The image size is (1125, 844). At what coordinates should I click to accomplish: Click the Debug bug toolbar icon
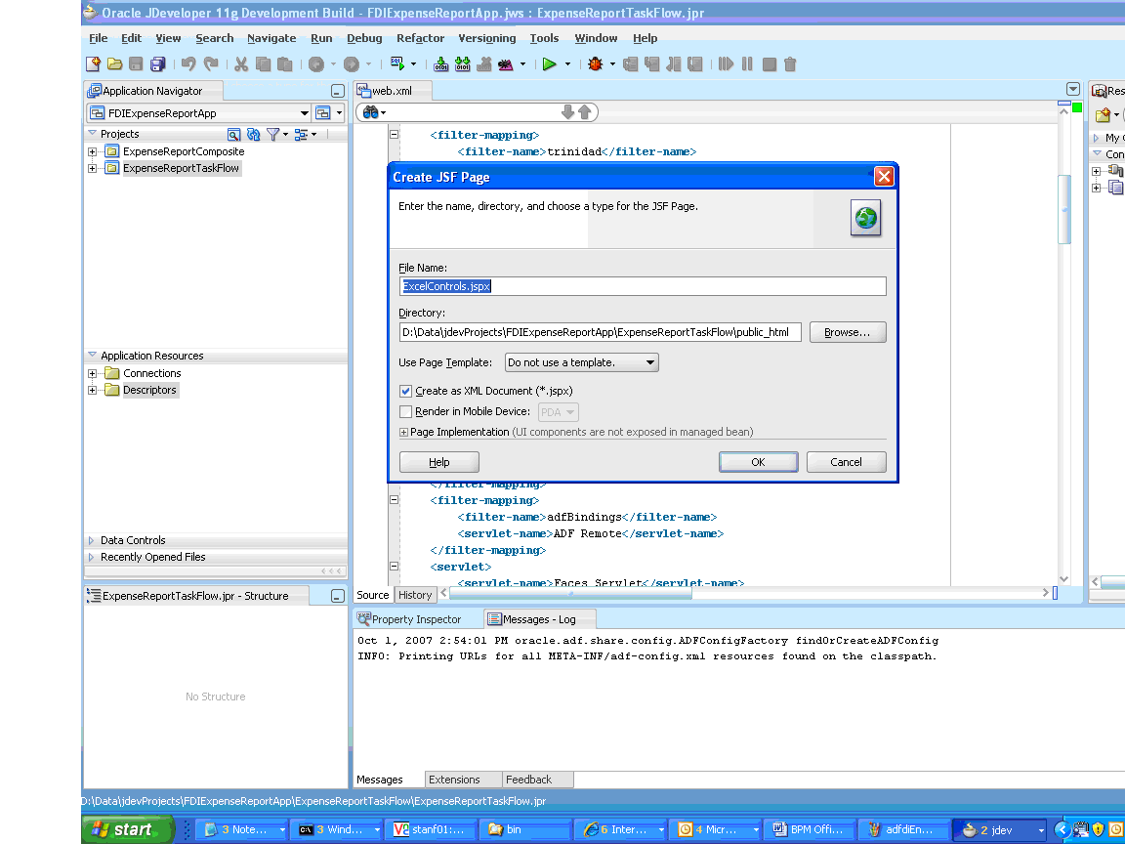pos(595,64)
